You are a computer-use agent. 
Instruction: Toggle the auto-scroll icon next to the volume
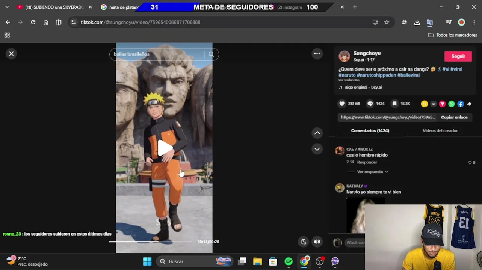point(304,241)
